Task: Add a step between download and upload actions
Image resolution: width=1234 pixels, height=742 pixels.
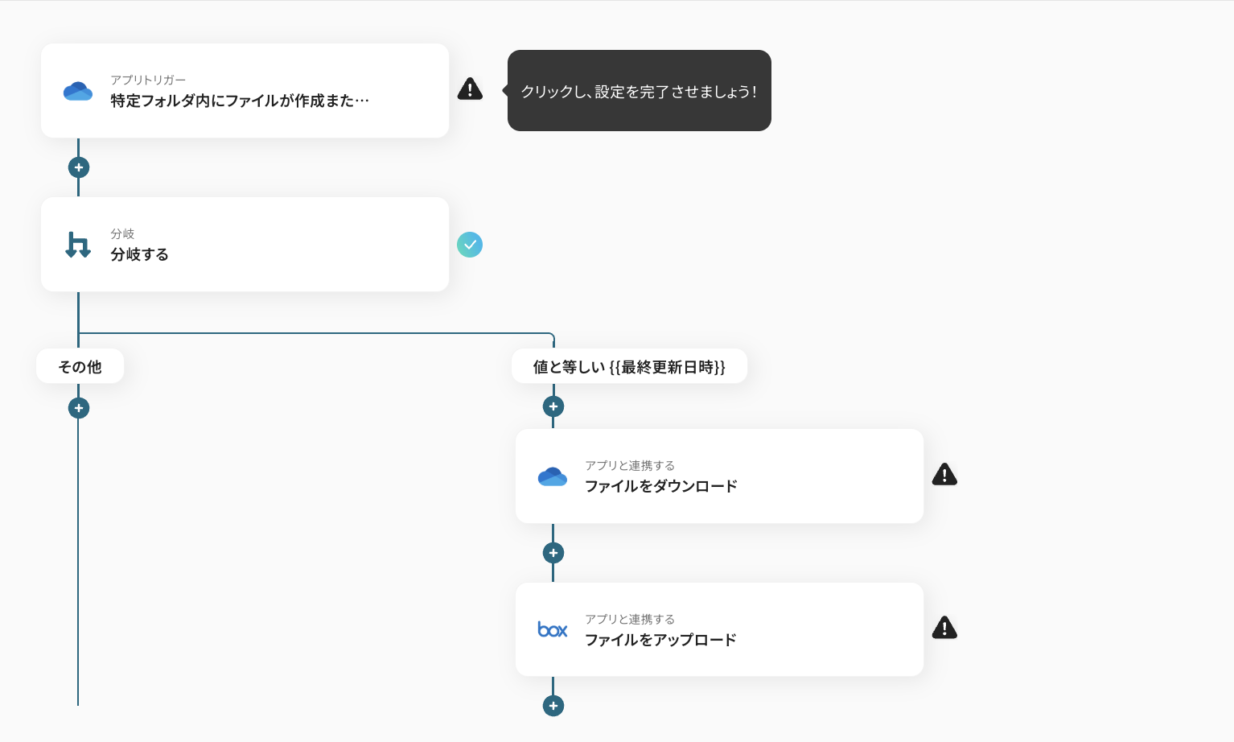Action: tap(553, 552)
